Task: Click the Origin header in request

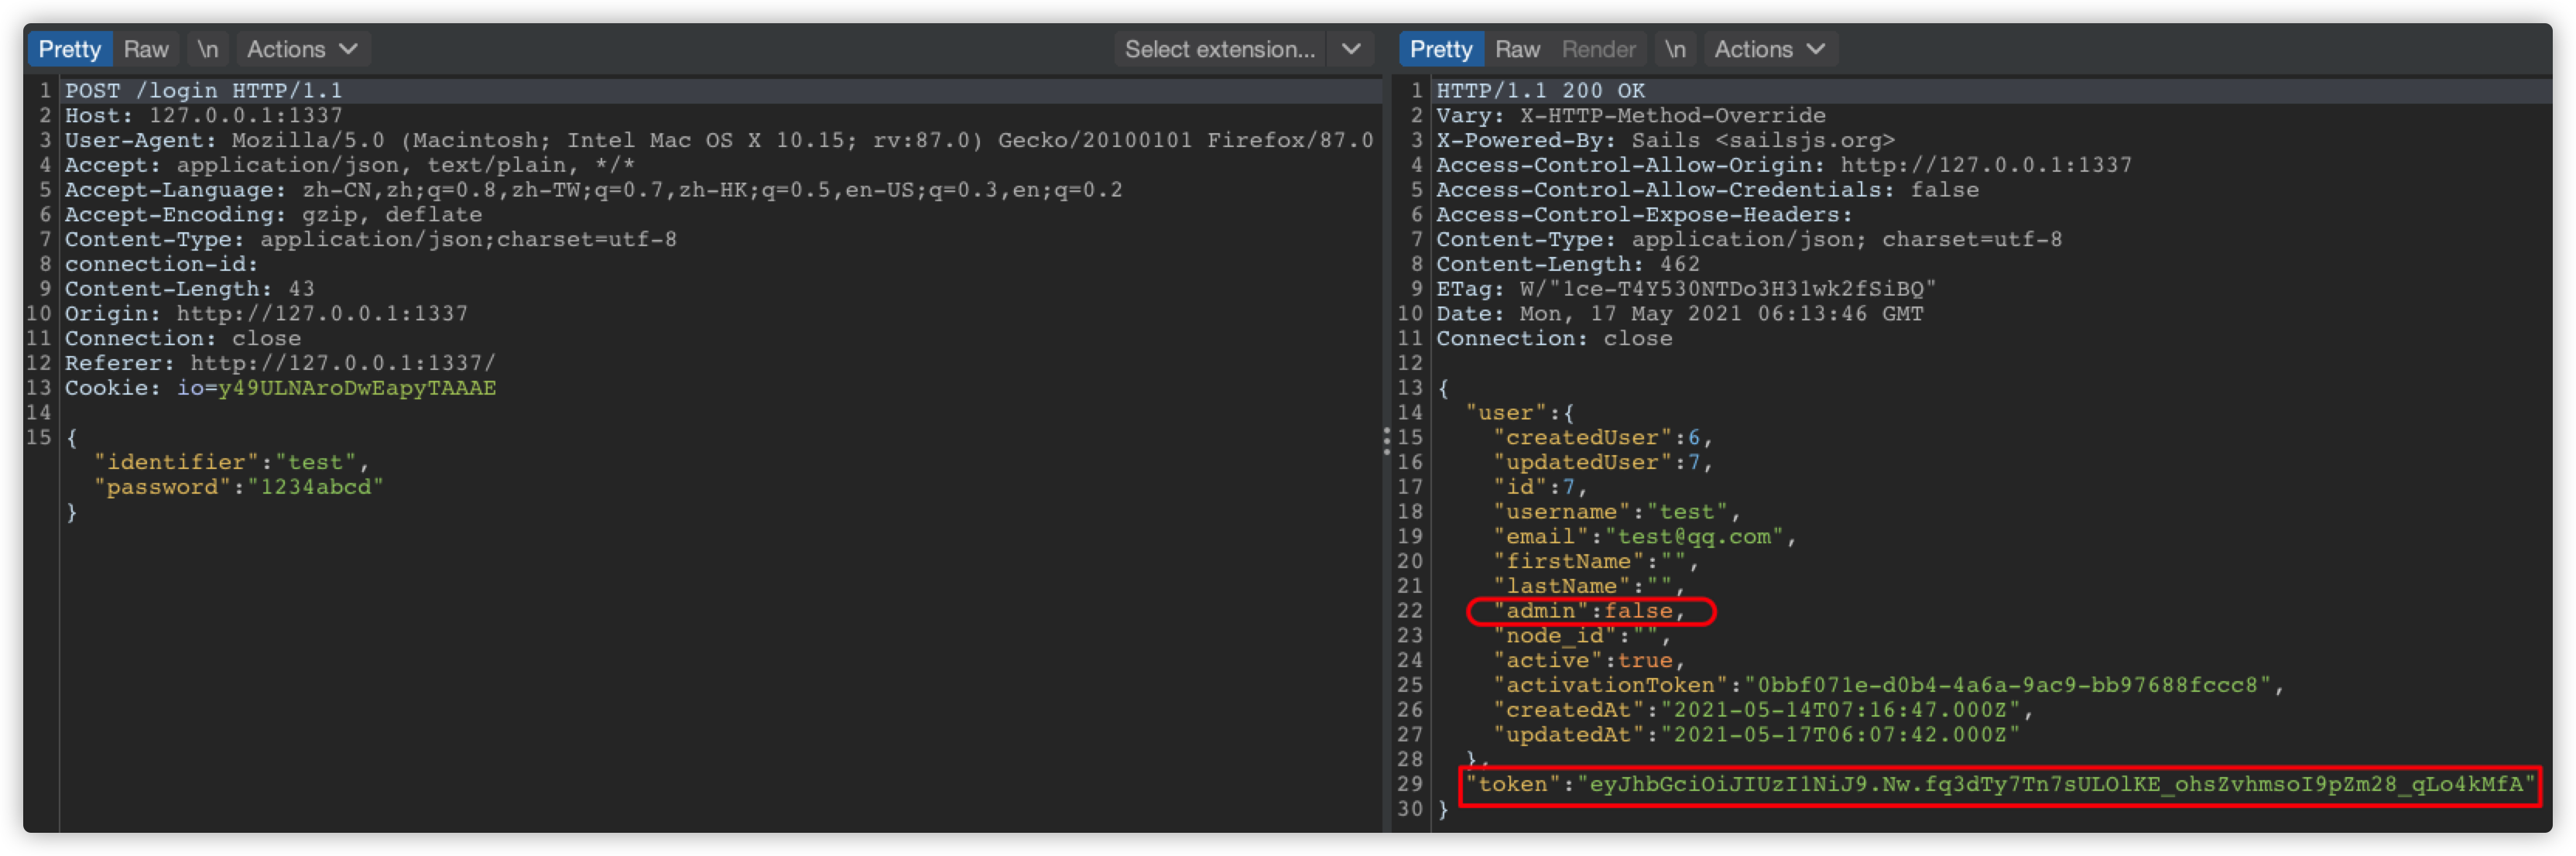Action: coord(266,314)
